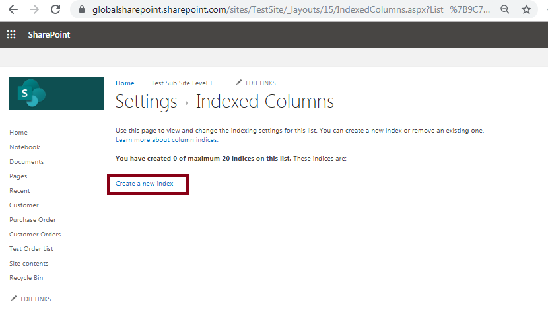The image size is (548, 327).
Task: Open Notebook from the sidebar
Action: coord(24,147)
